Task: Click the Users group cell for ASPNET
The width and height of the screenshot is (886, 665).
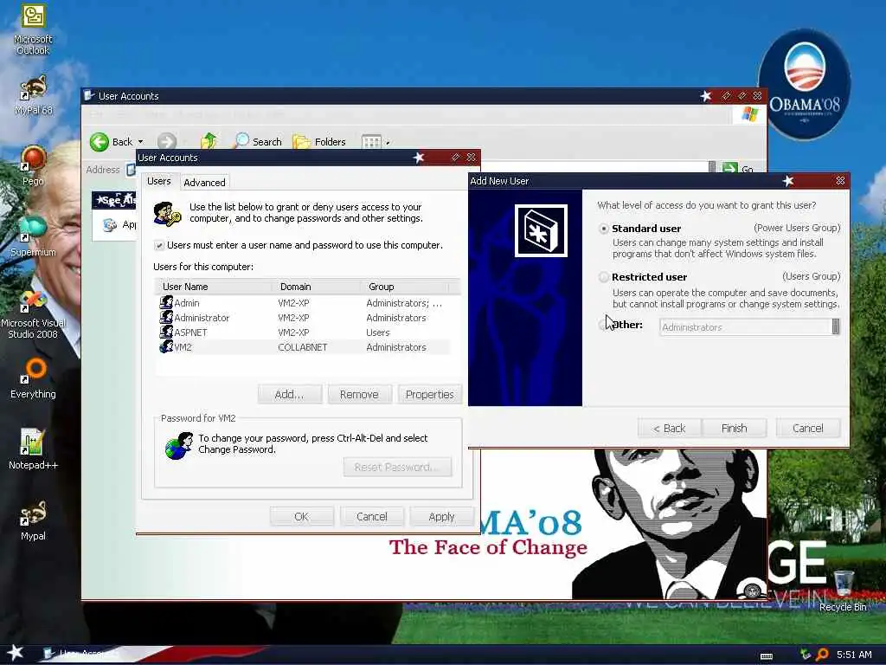Action: 378,332
